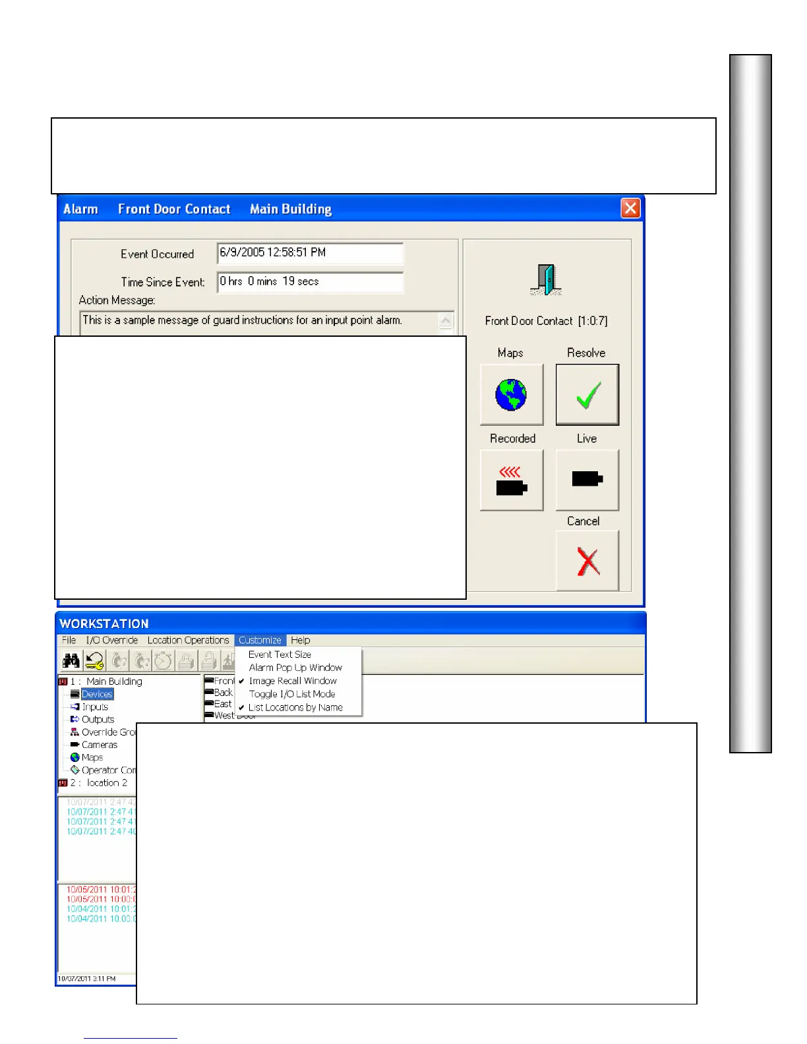This screenshot has width=807, height=1044.
Task: Open Live camera view button
Action: (x=587, y=480)
